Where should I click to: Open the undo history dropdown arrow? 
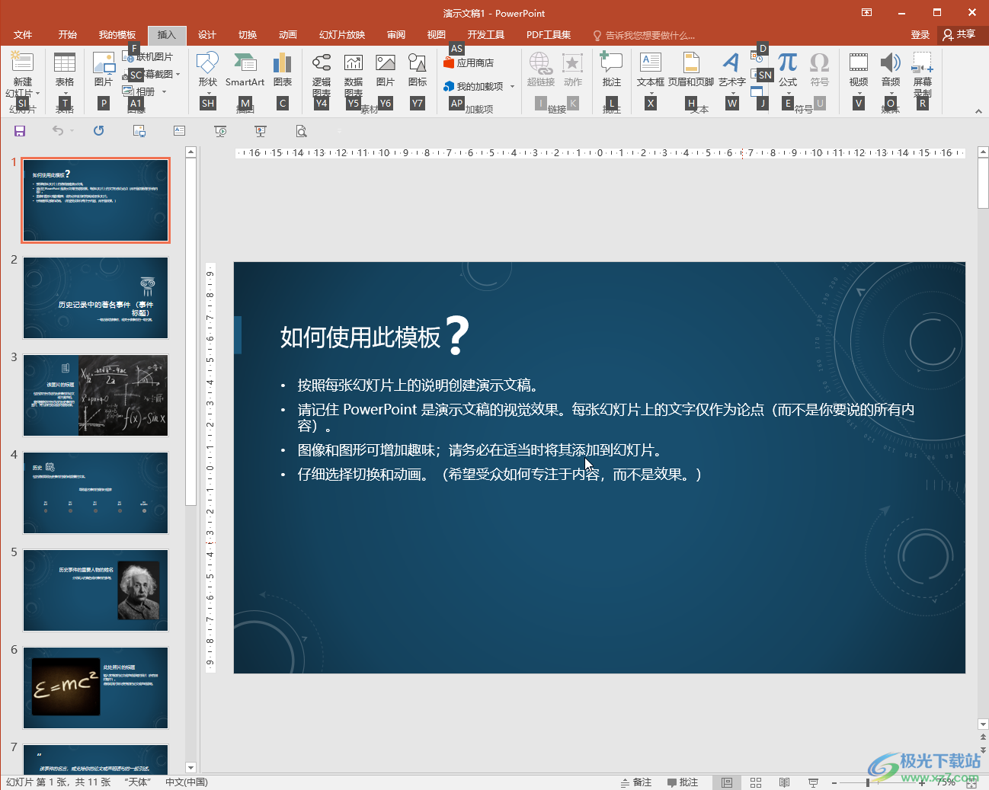point(72,131)
